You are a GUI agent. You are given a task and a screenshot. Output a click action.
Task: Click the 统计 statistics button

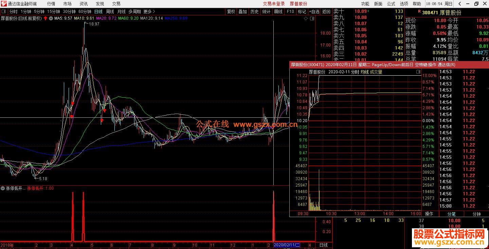(266, 12)
